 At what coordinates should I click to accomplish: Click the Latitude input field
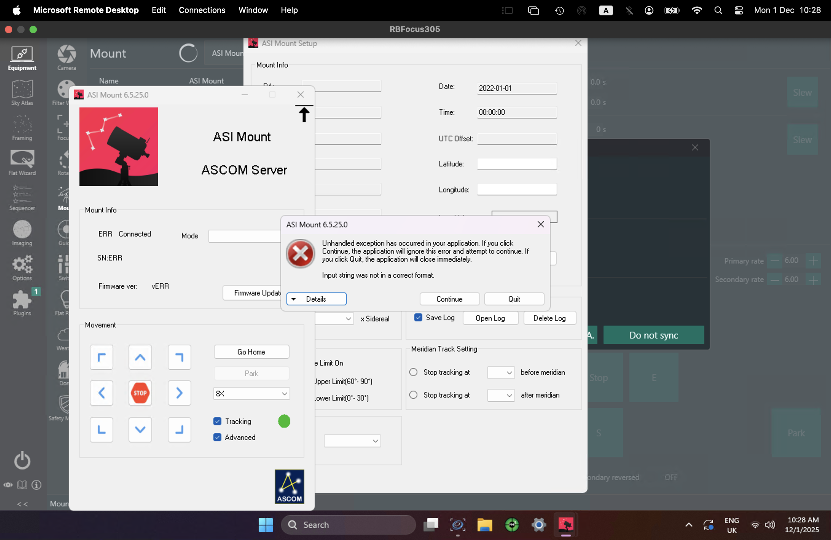click(516, 164)
